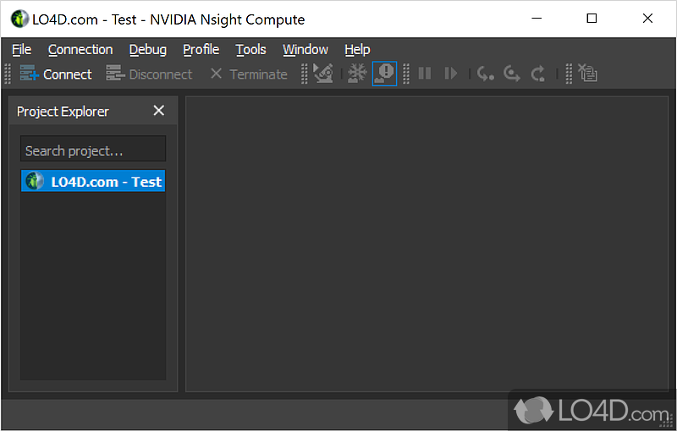Open the Window menu
This screenshot has width=677, height=431.
(305, 50)
